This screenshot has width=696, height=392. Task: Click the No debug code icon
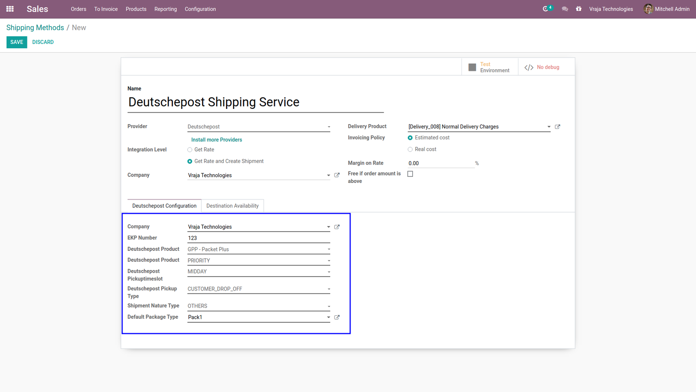[529, 67]
